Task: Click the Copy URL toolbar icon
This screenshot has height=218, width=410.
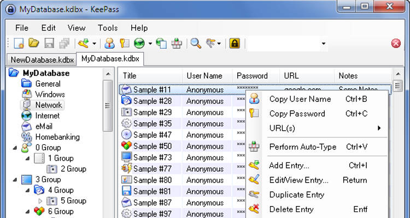Action: (x=161, y=43)
